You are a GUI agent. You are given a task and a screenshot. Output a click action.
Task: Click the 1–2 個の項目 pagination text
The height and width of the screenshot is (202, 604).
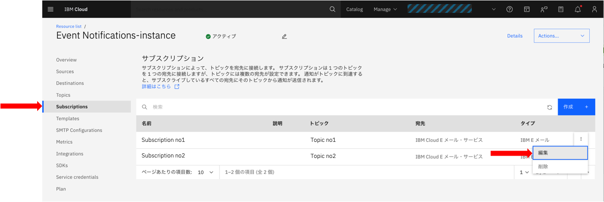coord(249,172)
